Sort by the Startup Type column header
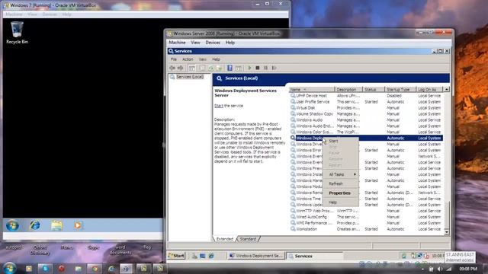 (x=400, y=90)
